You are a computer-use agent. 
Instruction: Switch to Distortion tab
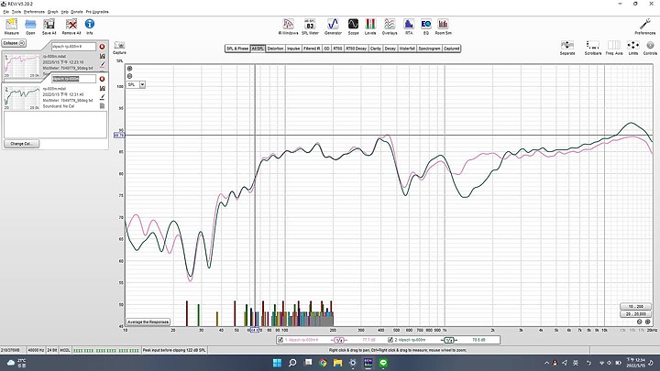click(x=275, y=49)
